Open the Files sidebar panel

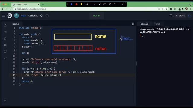pyautogui.click(x=5, y=25)
